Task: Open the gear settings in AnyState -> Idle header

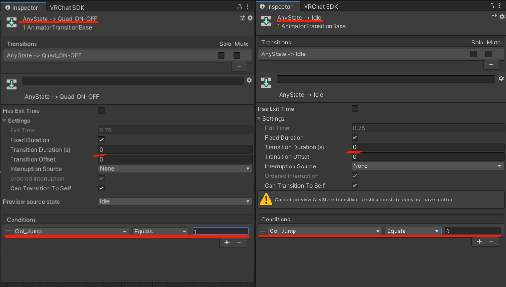Action: [502, 17]
